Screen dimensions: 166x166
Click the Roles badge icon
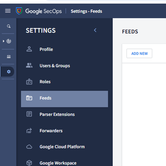29,81
